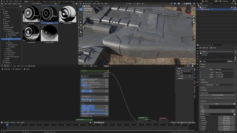The image size is (237, 133).
Task: Click the timeline Play button
Action: click(x=100, y=123)
